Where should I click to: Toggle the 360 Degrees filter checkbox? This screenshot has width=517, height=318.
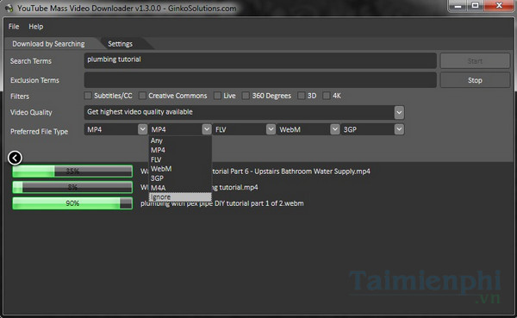[246, 96]
